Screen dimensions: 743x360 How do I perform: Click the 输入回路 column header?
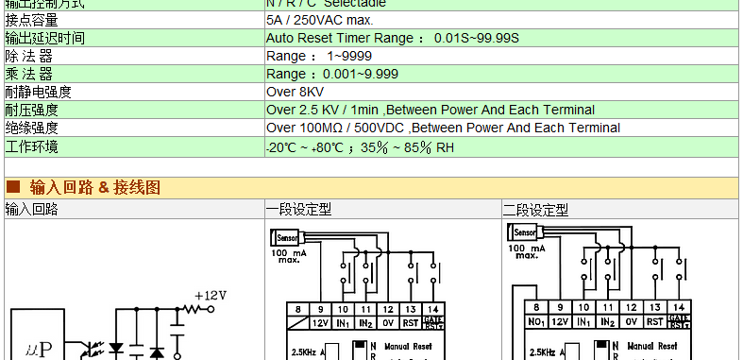coord(31,209)
